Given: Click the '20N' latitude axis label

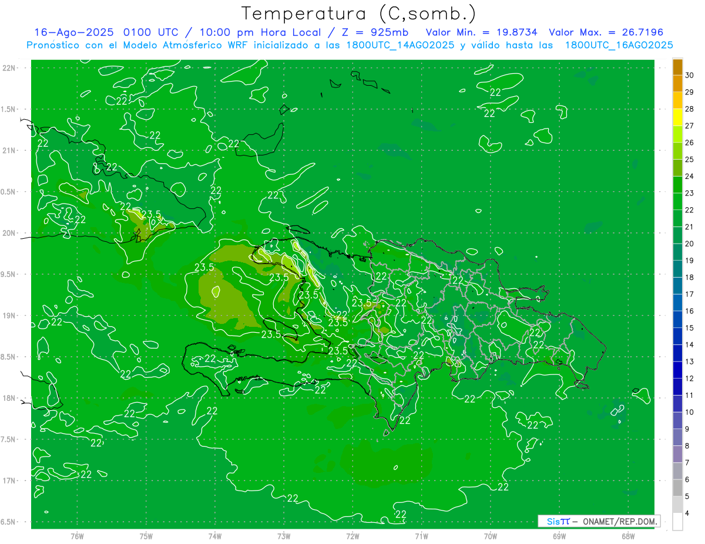Looking at the screenshot, I should pyautogui.click(x=10, y=233).
